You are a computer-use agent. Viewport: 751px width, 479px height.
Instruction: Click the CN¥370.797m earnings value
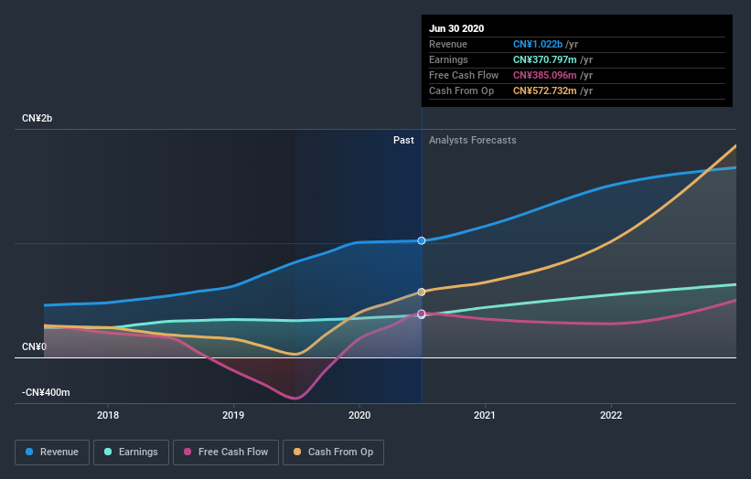[x=545, y=59]
